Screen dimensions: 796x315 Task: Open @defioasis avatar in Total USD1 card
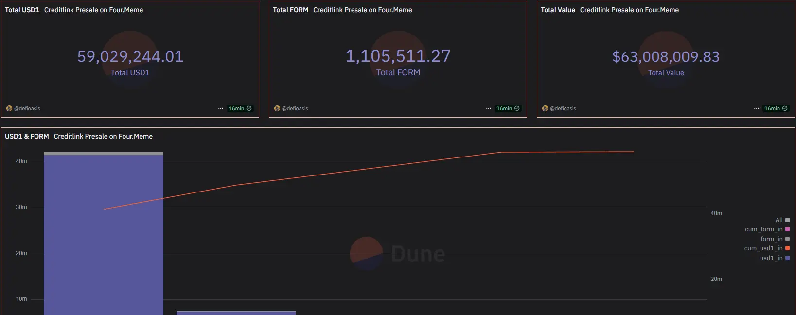pyautogui.click(x=9, y=108)
